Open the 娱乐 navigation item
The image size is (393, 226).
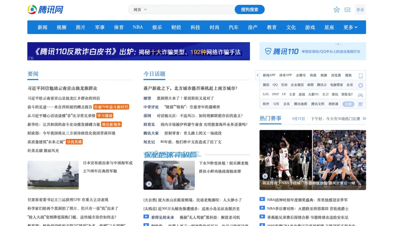coord(157,27)
